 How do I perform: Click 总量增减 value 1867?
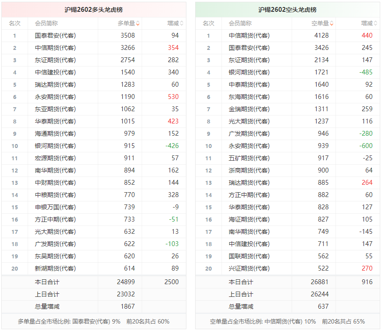coord(128,306)
